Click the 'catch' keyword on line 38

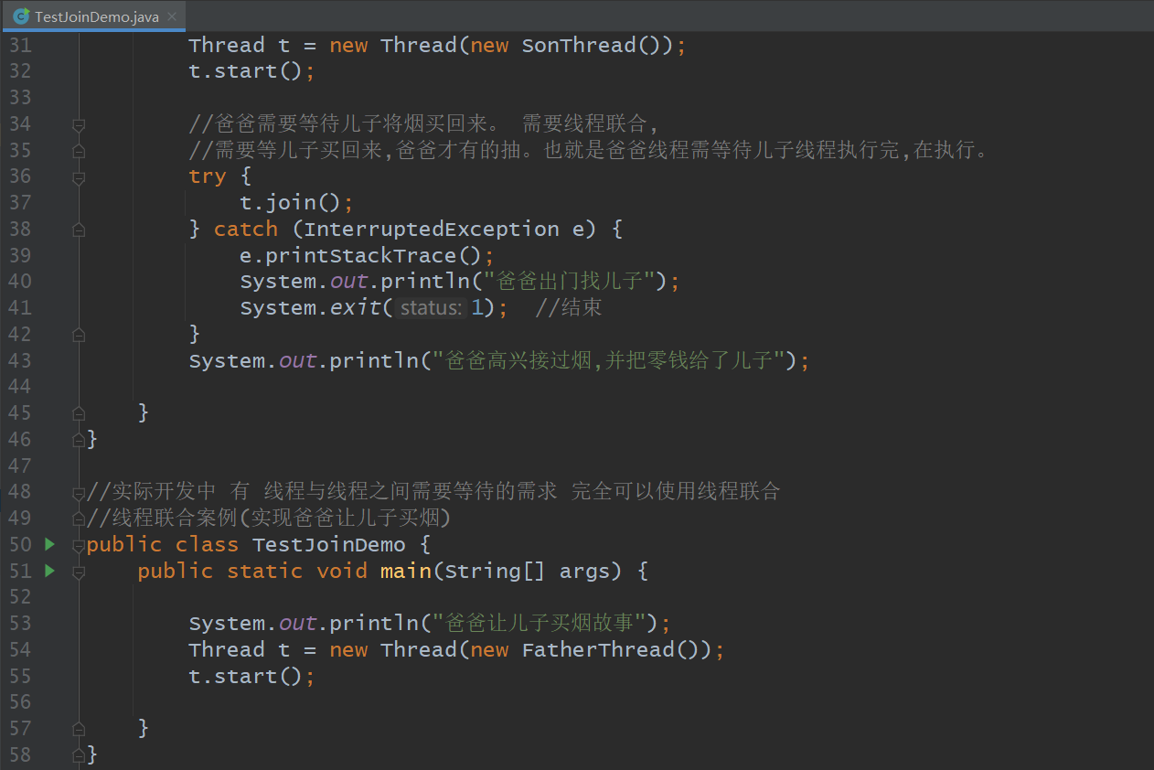(246, 230)
